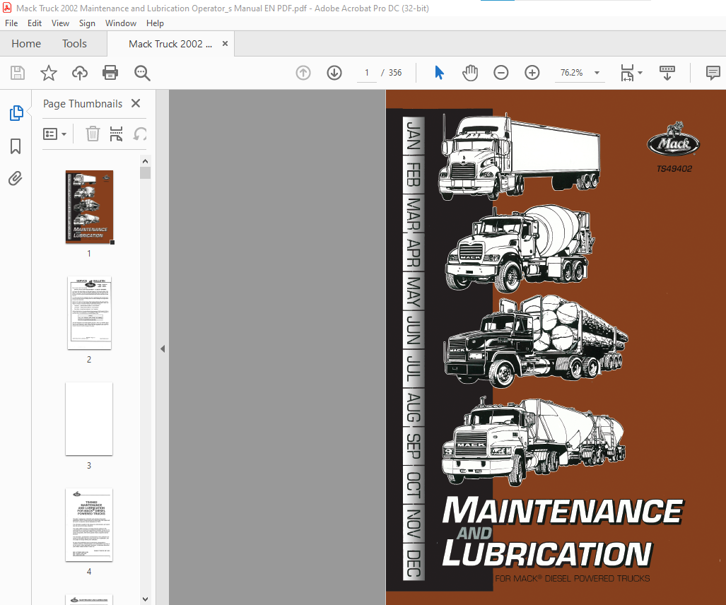This screenshot has width=726, height=605.
Task: Print the document using the printer icon
Action: click(x=110, y=73)
